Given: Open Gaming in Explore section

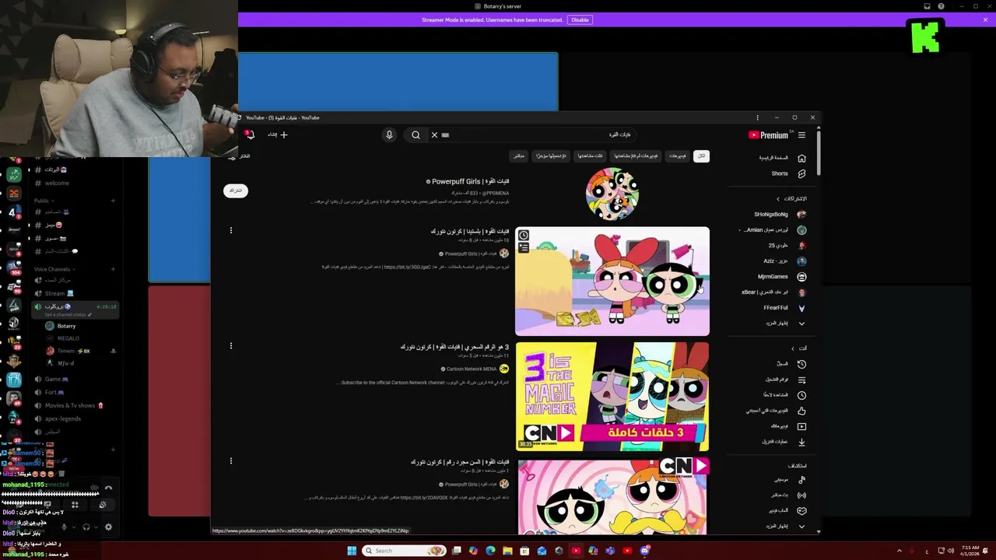Looking at the screenshot, I should click(x=787, y=510).
